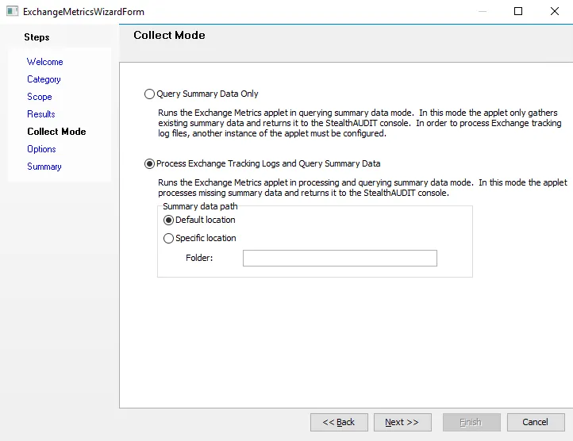This screenshot has height=441, width=573.
Task: Click the Steps sidebar heading
Action: coord(37,37)
